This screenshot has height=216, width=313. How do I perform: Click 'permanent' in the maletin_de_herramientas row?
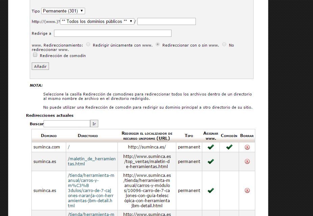click(189, 161)
